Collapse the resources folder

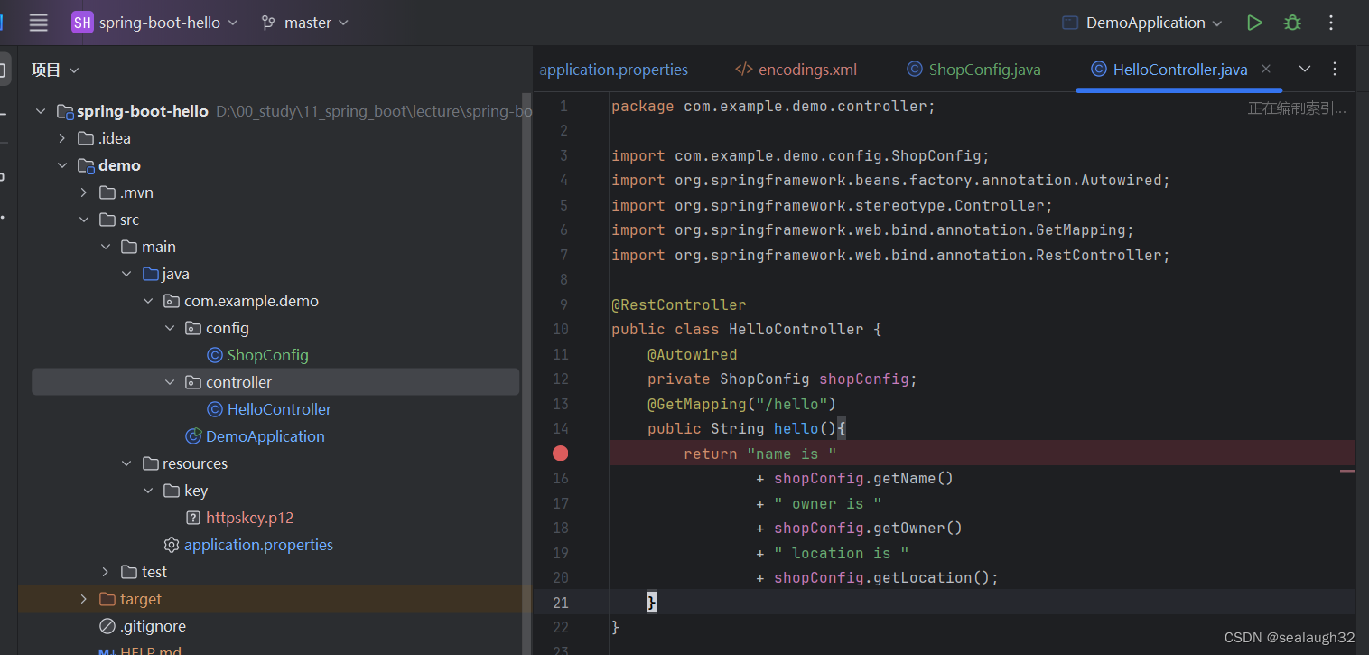(x=126, y=463)
